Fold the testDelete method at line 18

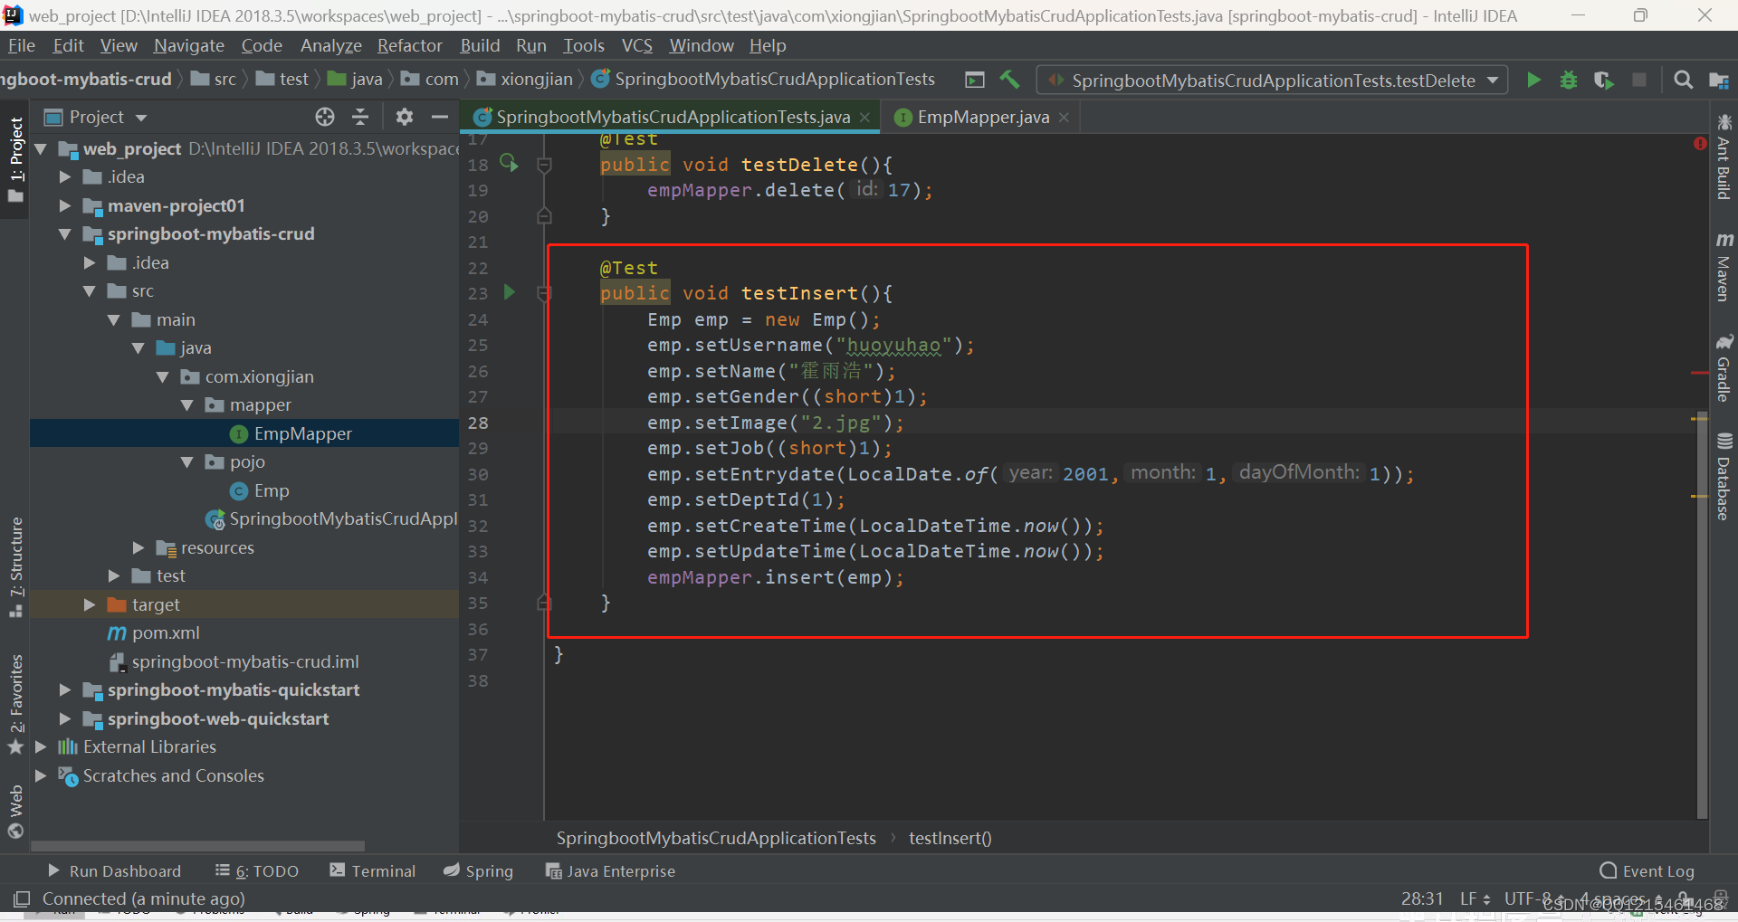pos(544,165)
